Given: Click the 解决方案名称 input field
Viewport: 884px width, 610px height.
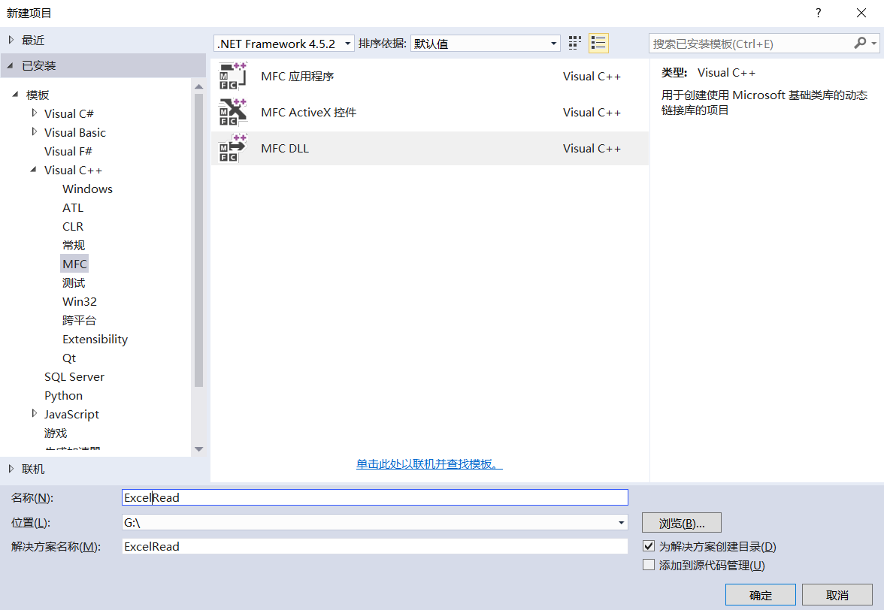Looking at the screenshot, I should click(x=375, y=546).
